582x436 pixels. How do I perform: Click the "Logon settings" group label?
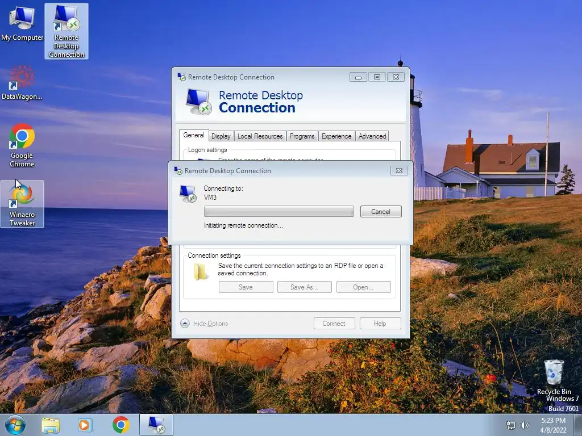point(207,150)
